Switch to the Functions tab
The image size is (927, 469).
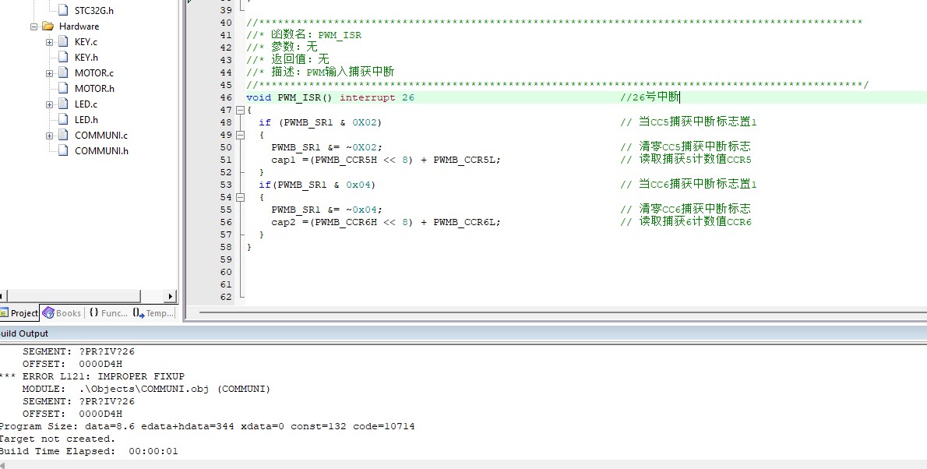point(108,313)
